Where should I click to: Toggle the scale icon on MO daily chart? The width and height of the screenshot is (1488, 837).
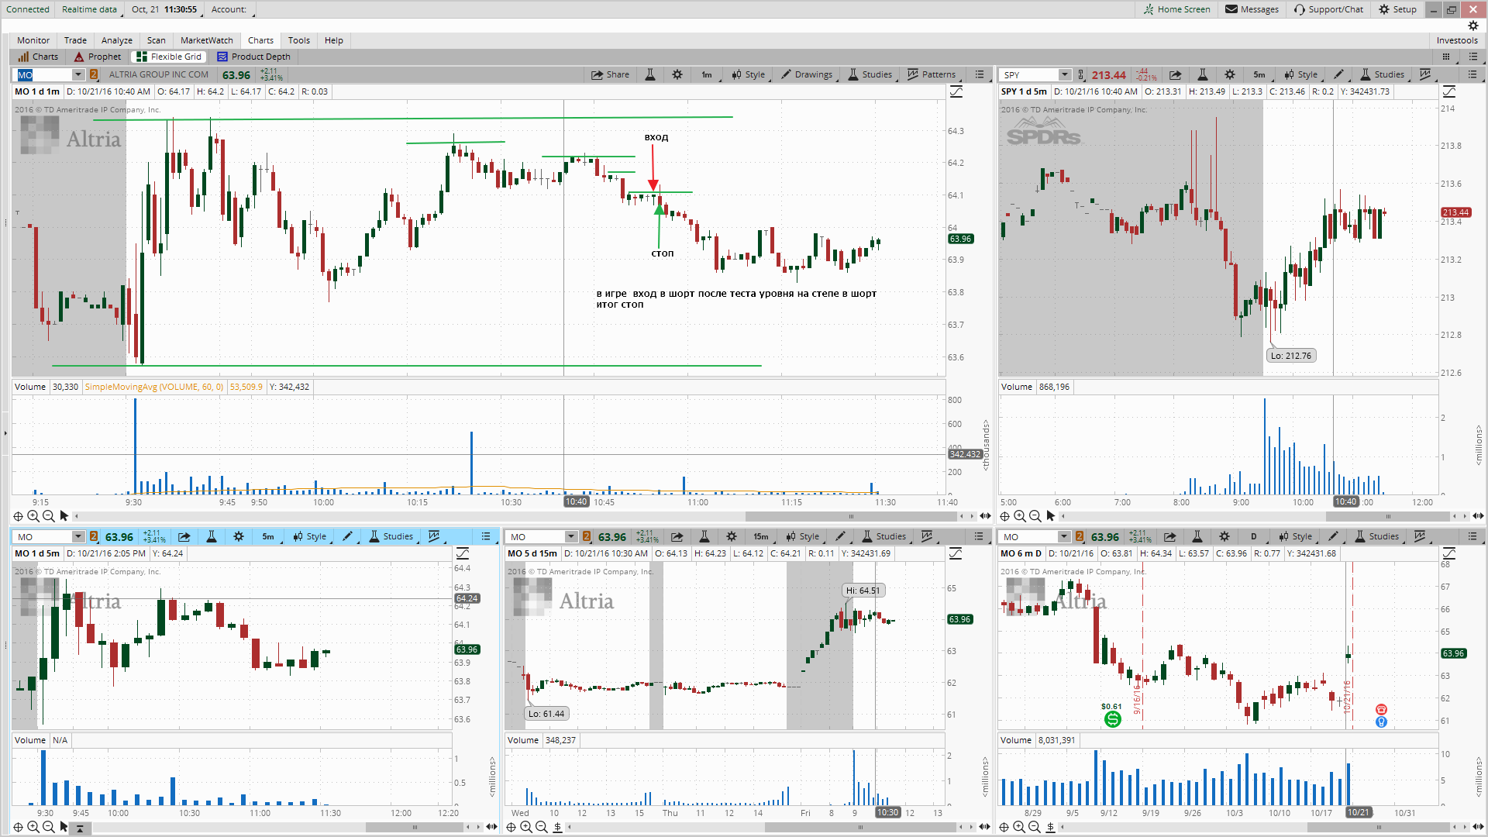(x=1449, y=553)
